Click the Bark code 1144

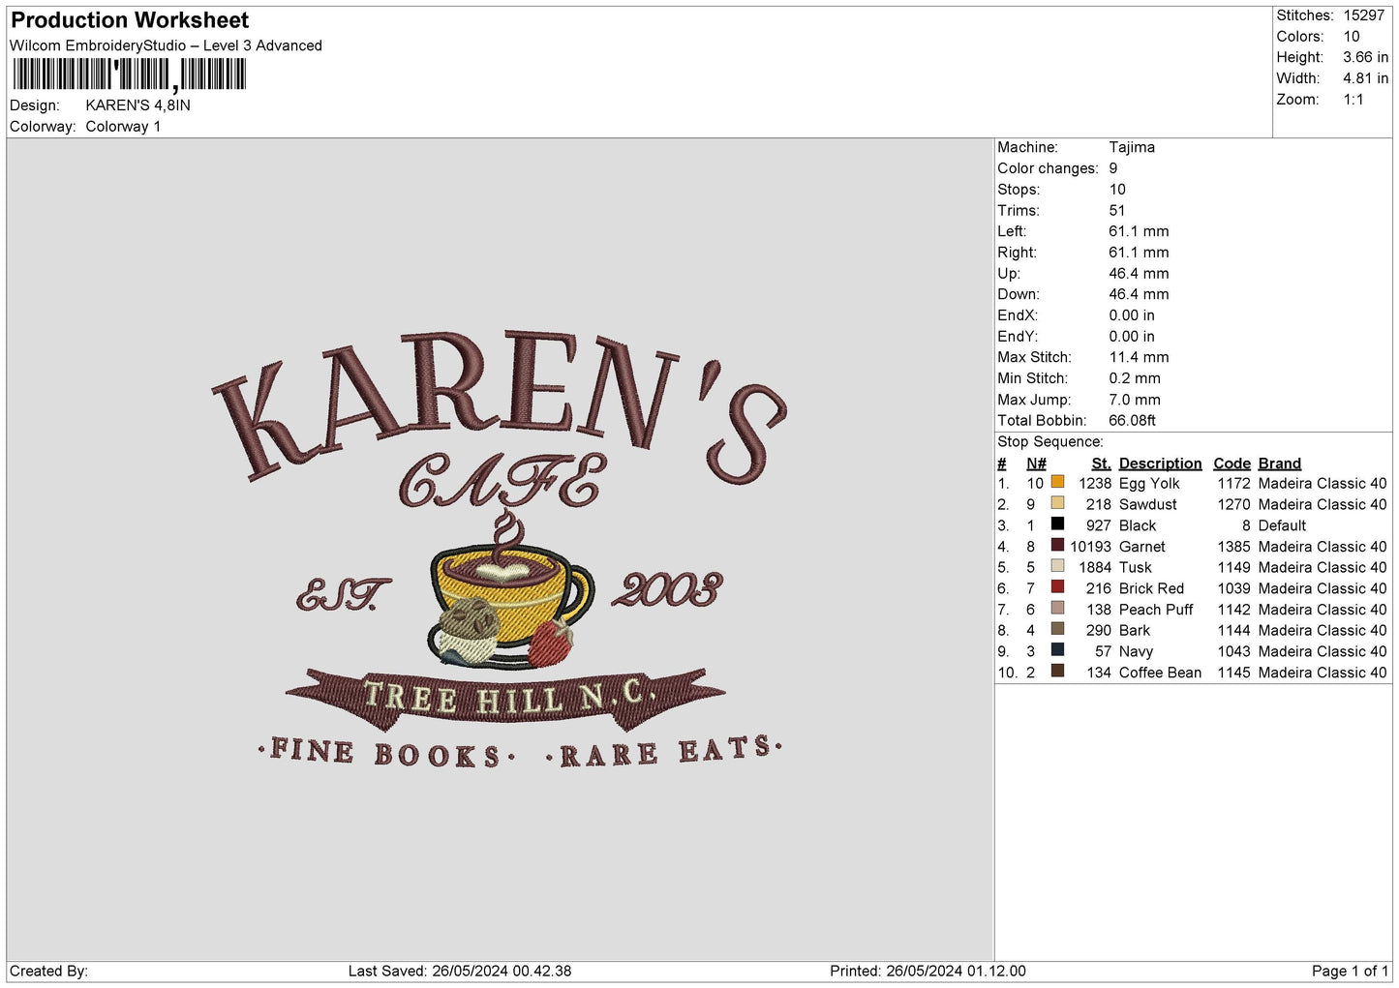coord(1233,631)
